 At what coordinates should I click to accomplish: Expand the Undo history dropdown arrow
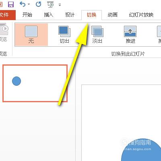pyautogui.click(x=29, y=4)
